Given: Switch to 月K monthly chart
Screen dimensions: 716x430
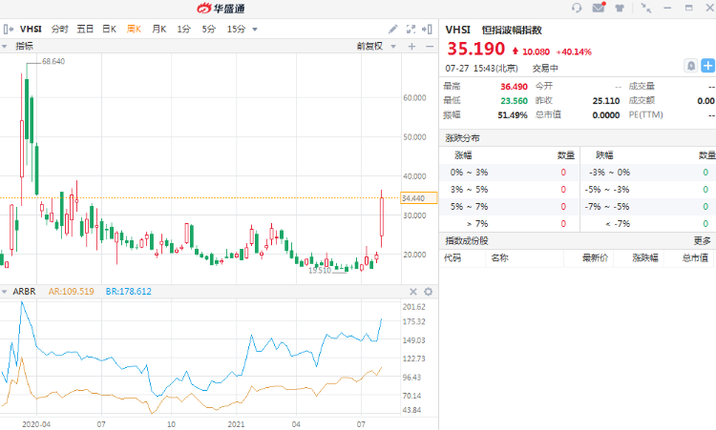Looking at the screenshot, I should (x=158, y=30).
